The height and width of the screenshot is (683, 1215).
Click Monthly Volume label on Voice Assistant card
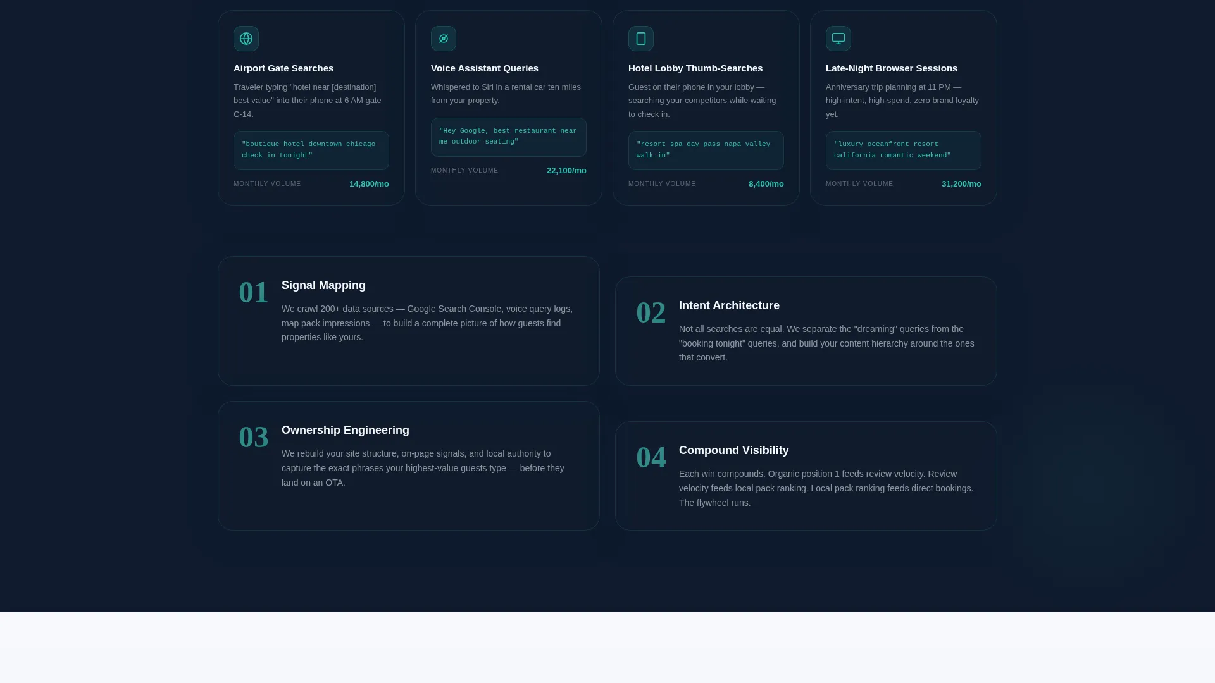click(x=464, y=171)
